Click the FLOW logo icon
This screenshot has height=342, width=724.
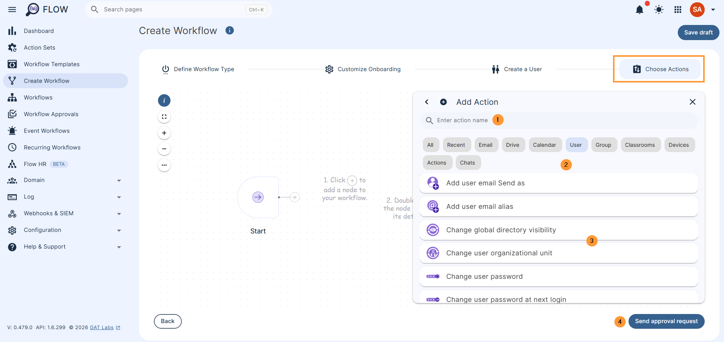coord(33,9)
